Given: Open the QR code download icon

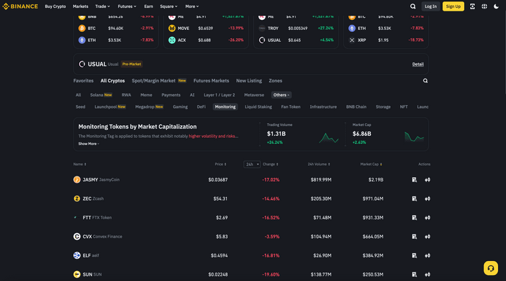Looking at the screenshot, I should point(472,7).
